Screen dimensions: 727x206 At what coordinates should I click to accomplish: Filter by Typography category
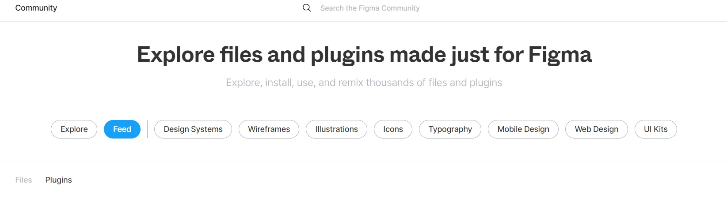450,129
